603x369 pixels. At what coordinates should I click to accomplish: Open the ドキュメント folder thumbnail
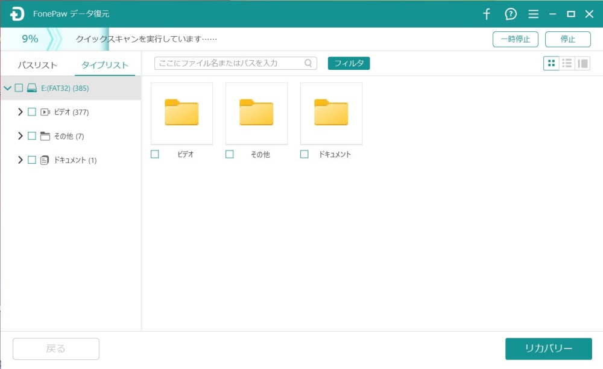point(331,113)
